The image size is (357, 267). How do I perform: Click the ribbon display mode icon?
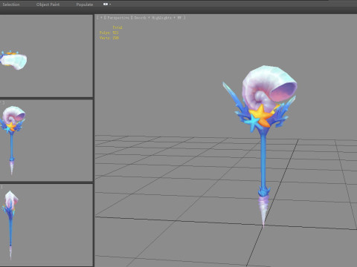tap(106, 4)
